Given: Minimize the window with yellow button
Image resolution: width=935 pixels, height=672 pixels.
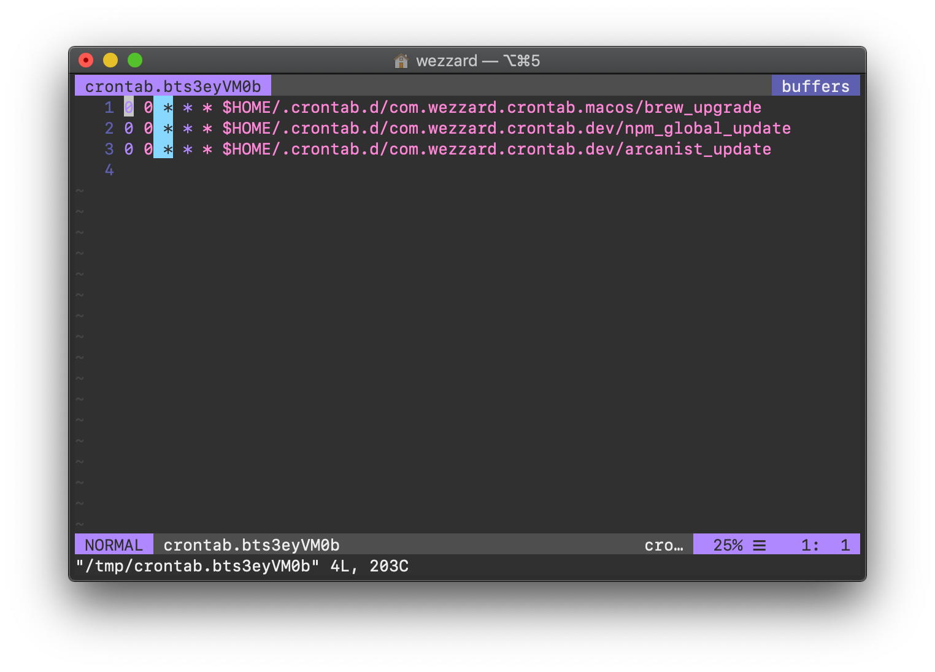Looking at the screenshot, I should 110,60.
